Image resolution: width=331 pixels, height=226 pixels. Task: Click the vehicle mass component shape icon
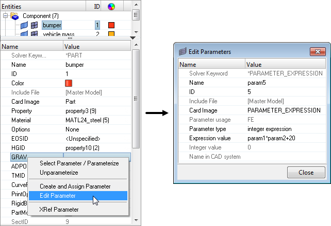click(x=24, y=34)
